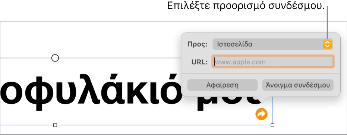Click the Αφαίρεση button

pyautogui.click(x=223, y=85)
